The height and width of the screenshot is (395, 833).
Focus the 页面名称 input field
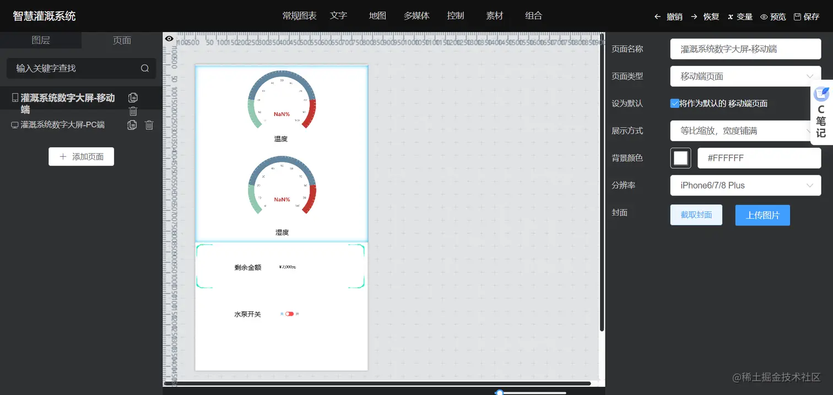click(745, 49)
